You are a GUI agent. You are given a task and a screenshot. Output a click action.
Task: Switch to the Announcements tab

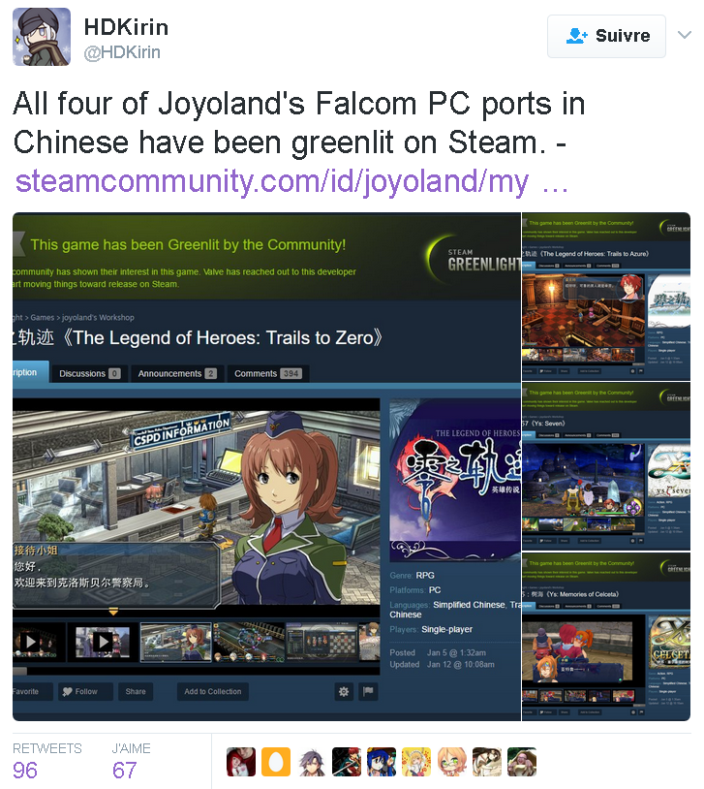click(176, 373)
